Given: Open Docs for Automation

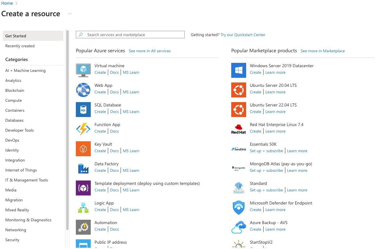Looking at the screenshot, I should pyautogui.click(x=114, y=229).
